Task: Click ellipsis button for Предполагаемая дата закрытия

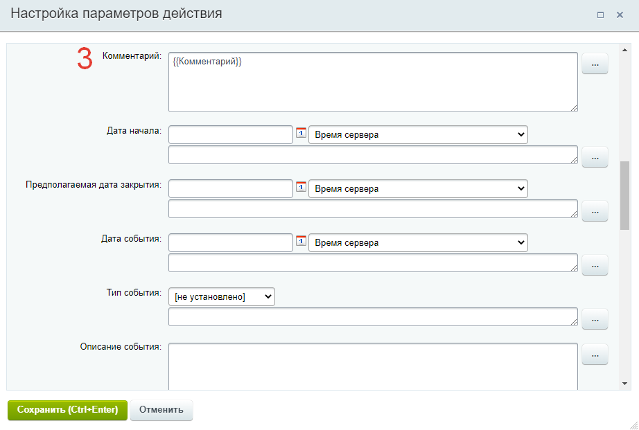Action: coord(595,210)
